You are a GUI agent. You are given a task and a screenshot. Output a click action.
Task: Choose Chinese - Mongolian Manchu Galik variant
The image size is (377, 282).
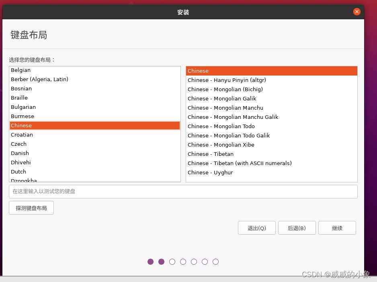pos(271,117)
